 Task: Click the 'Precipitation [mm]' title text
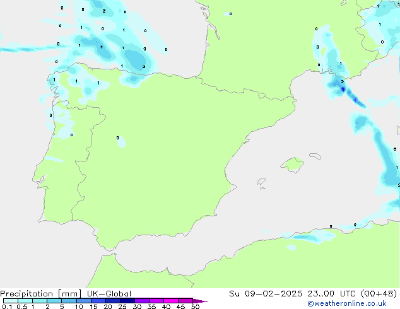pyautogui.click(x=41, y=294)
